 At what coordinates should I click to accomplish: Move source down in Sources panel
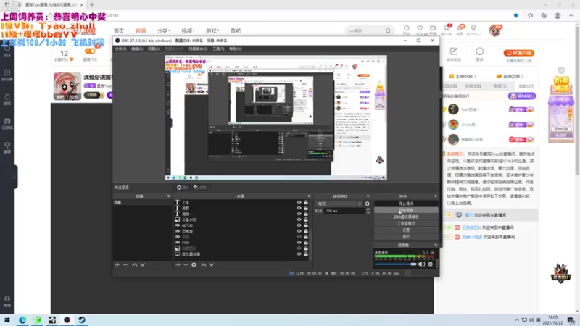211,264
